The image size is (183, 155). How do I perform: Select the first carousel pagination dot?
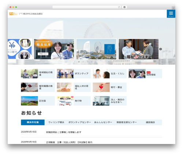click(75, 62)
